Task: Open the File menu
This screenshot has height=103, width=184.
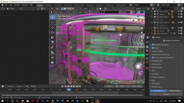Action: point(6,5)
